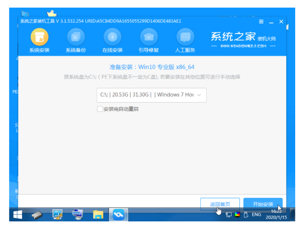Click the computer desktop icon behind window
The image size is (298, 227).
coord(25,14)
